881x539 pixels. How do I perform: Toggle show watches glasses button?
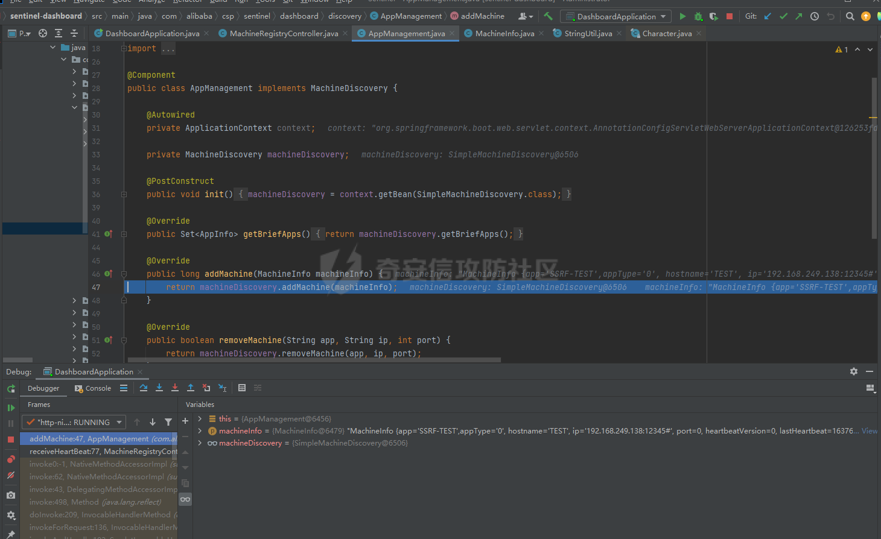tap(185, 499)
